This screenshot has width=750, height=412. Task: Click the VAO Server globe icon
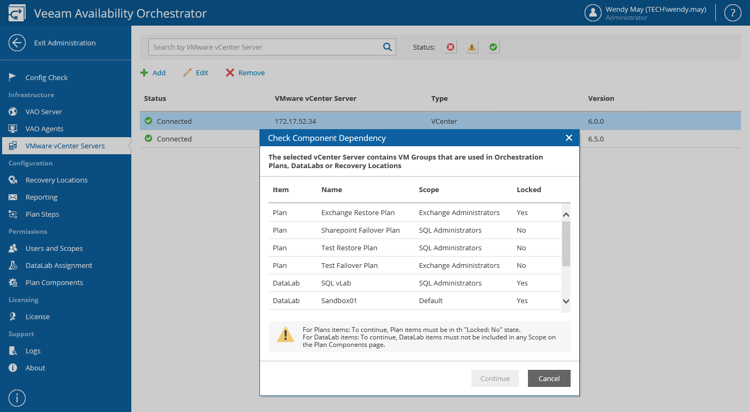(13, 112)
